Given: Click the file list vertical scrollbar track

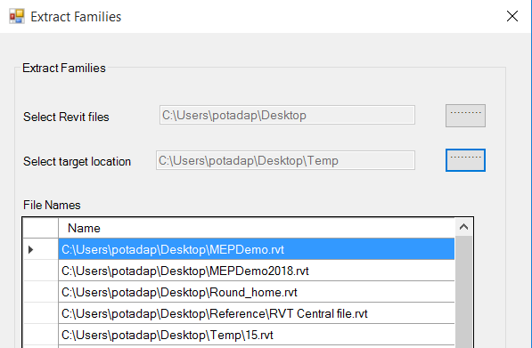Looking at the screenshot, I should coord(463,292).
